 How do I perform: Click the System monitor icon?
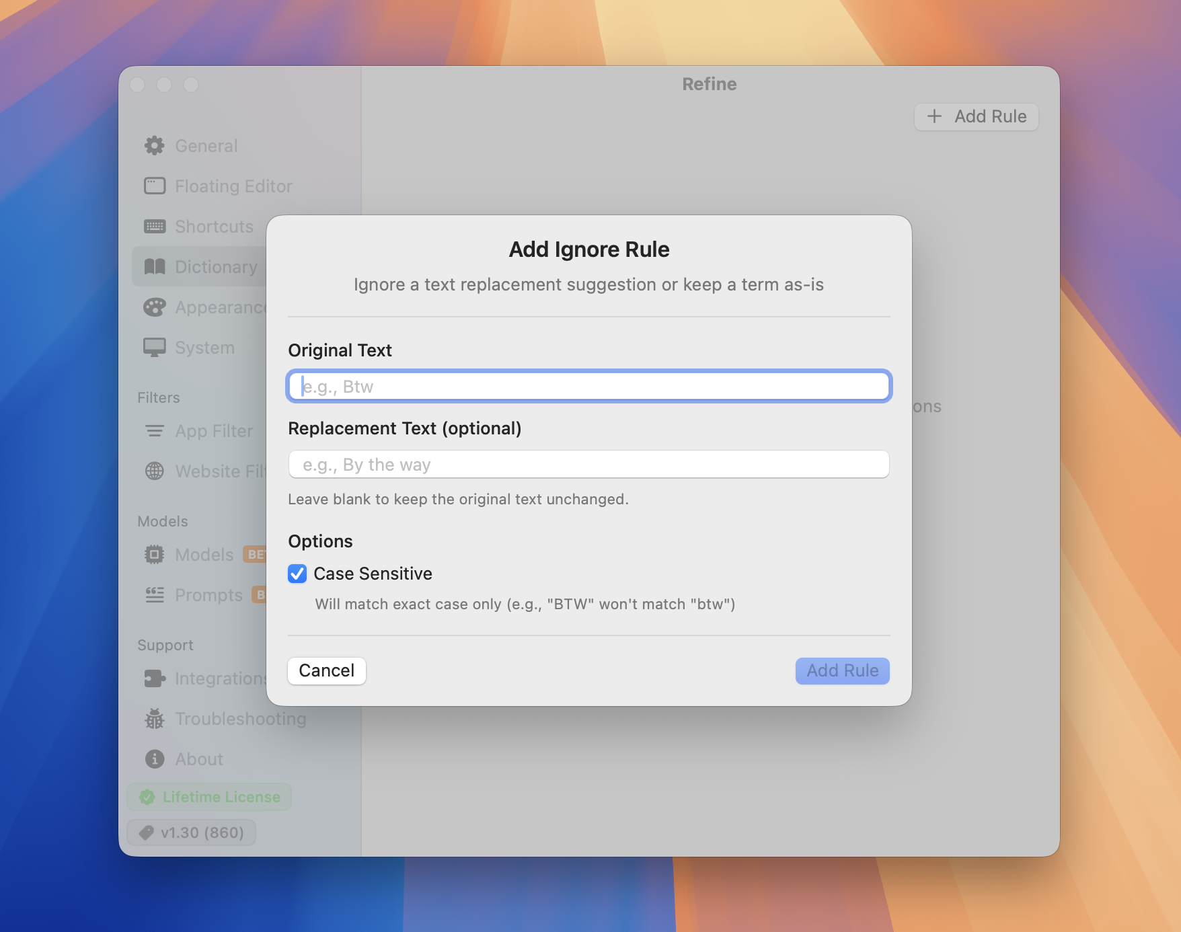click(x=155, y=348)
